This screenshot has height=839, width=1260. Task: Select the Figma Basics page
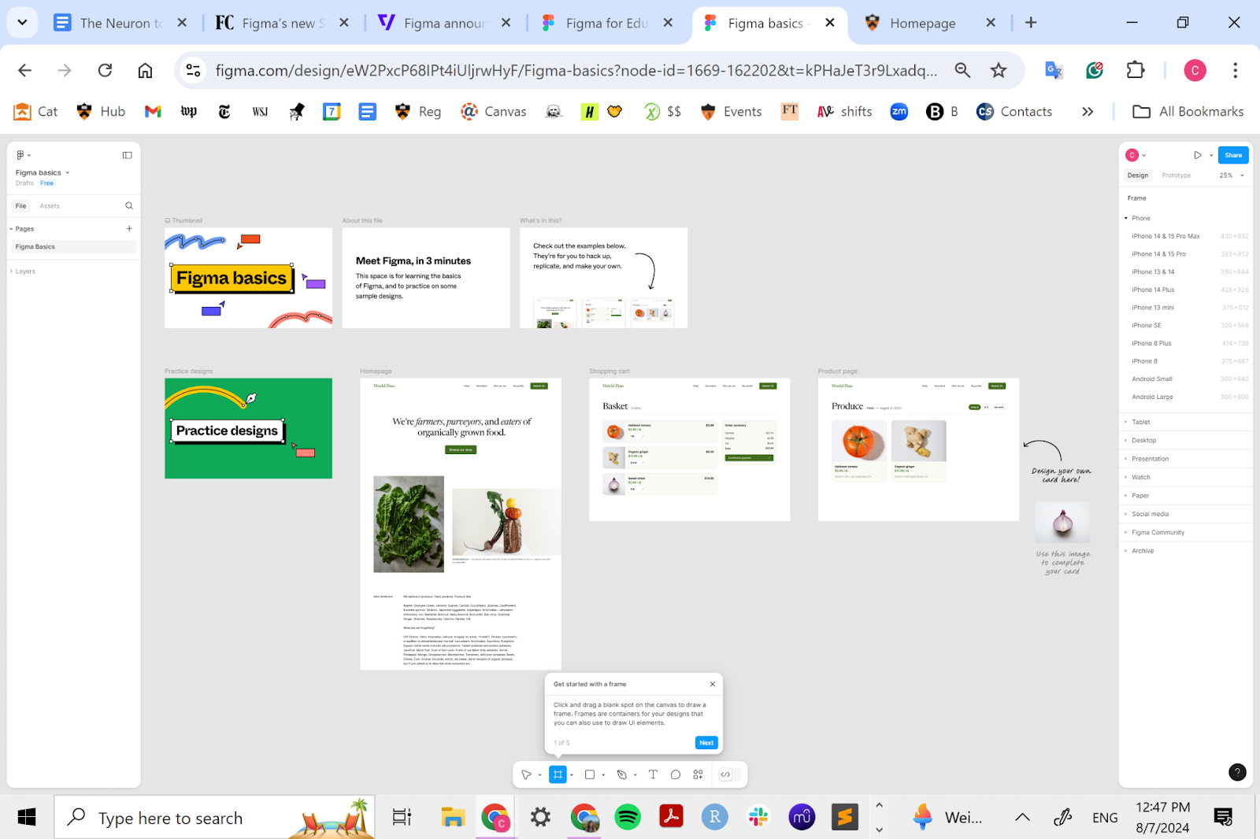point(74,247)
